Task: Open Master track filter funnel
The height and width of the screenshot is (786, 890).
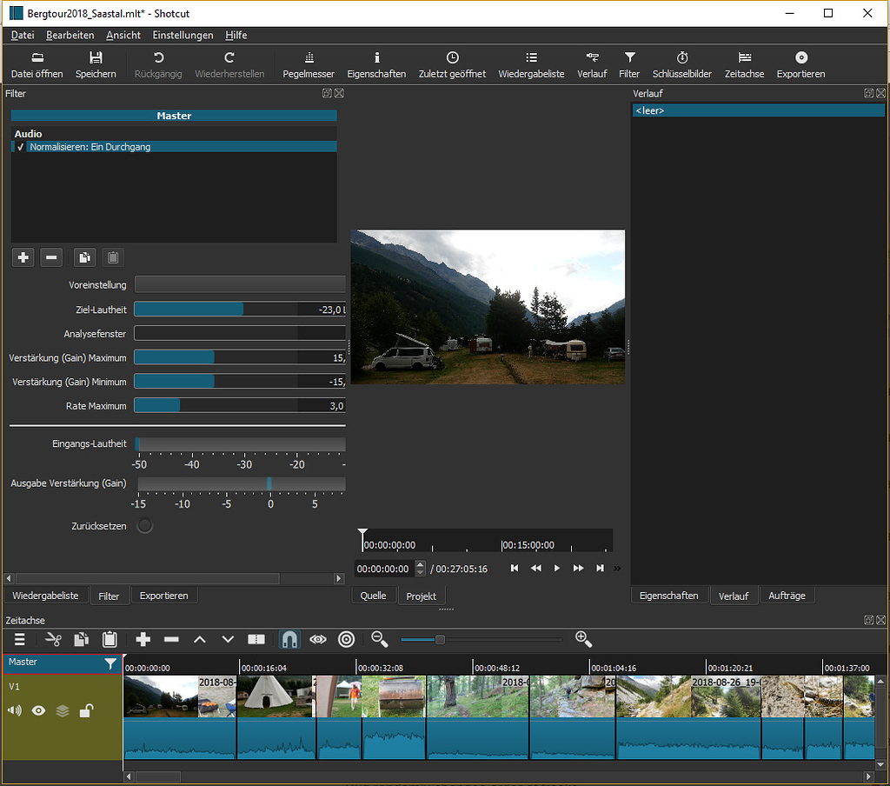Action: (110, 663)
